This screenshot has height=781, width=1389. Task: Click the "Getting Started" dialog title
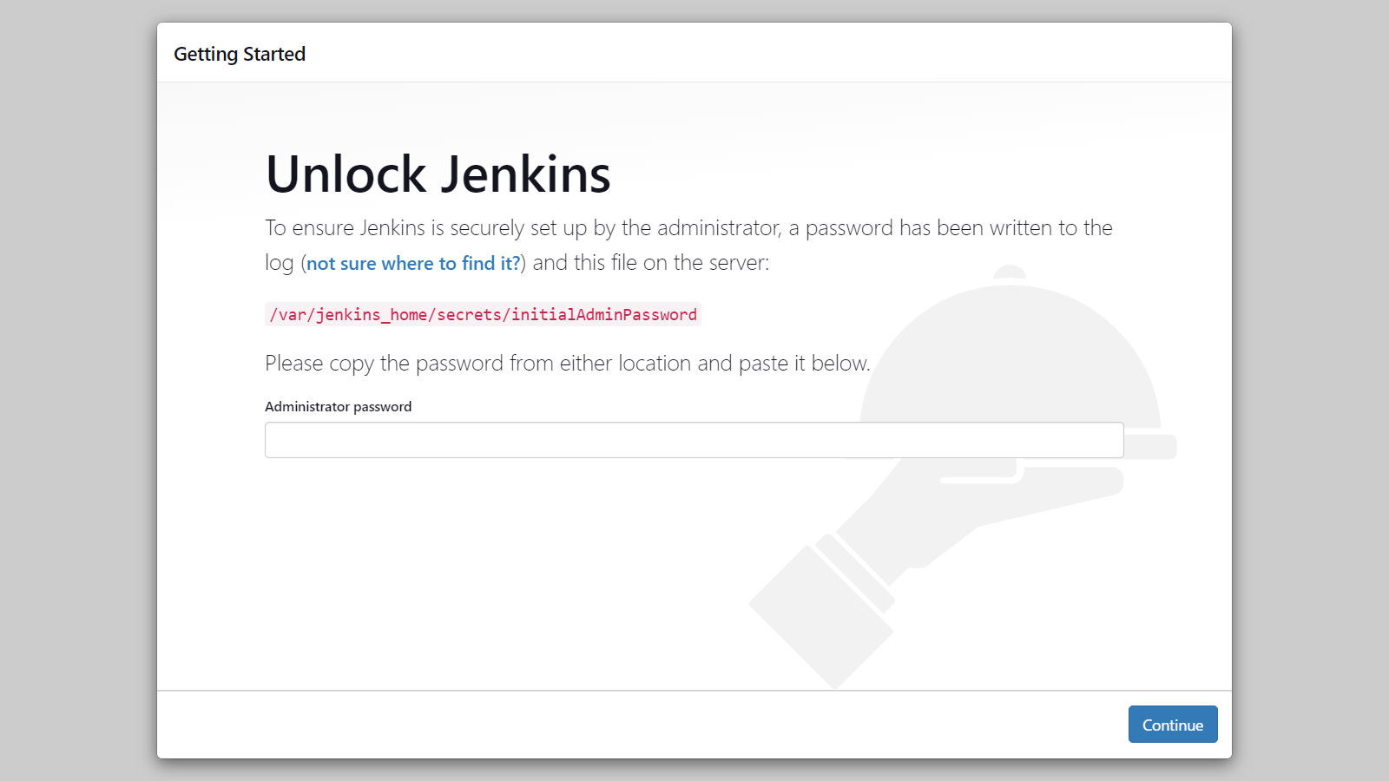(x=240, y=54)
